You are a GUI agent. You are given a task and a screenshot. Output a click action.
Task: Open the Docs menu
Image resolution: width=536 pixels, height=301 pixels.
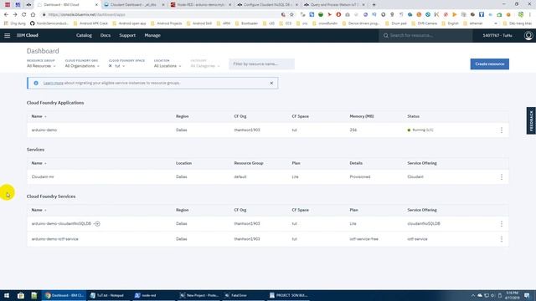click(x=106, y=35)
